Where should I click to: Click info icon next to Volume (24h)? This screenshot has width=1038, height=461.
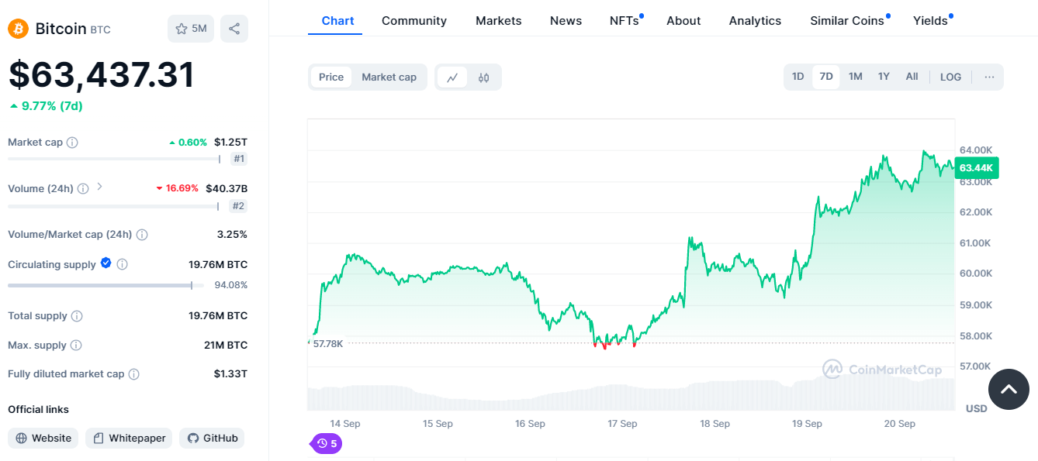(83, 188)
